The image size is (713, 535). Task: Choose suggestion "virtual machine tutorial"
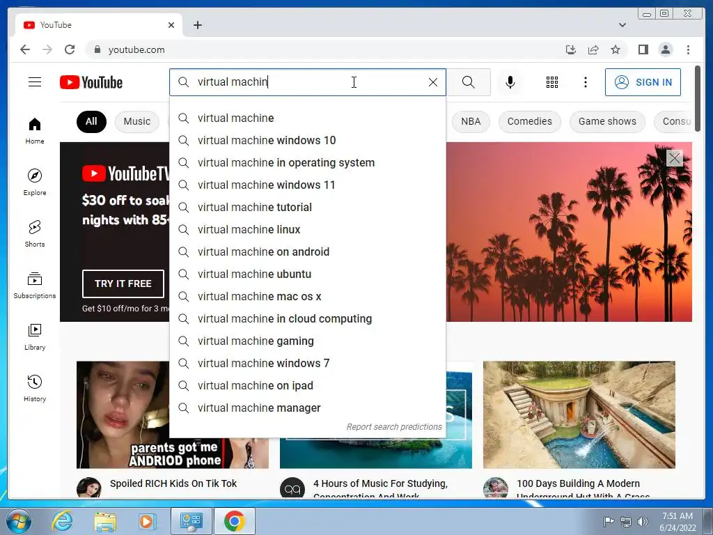pyautogui.click(x=307, y=208)
